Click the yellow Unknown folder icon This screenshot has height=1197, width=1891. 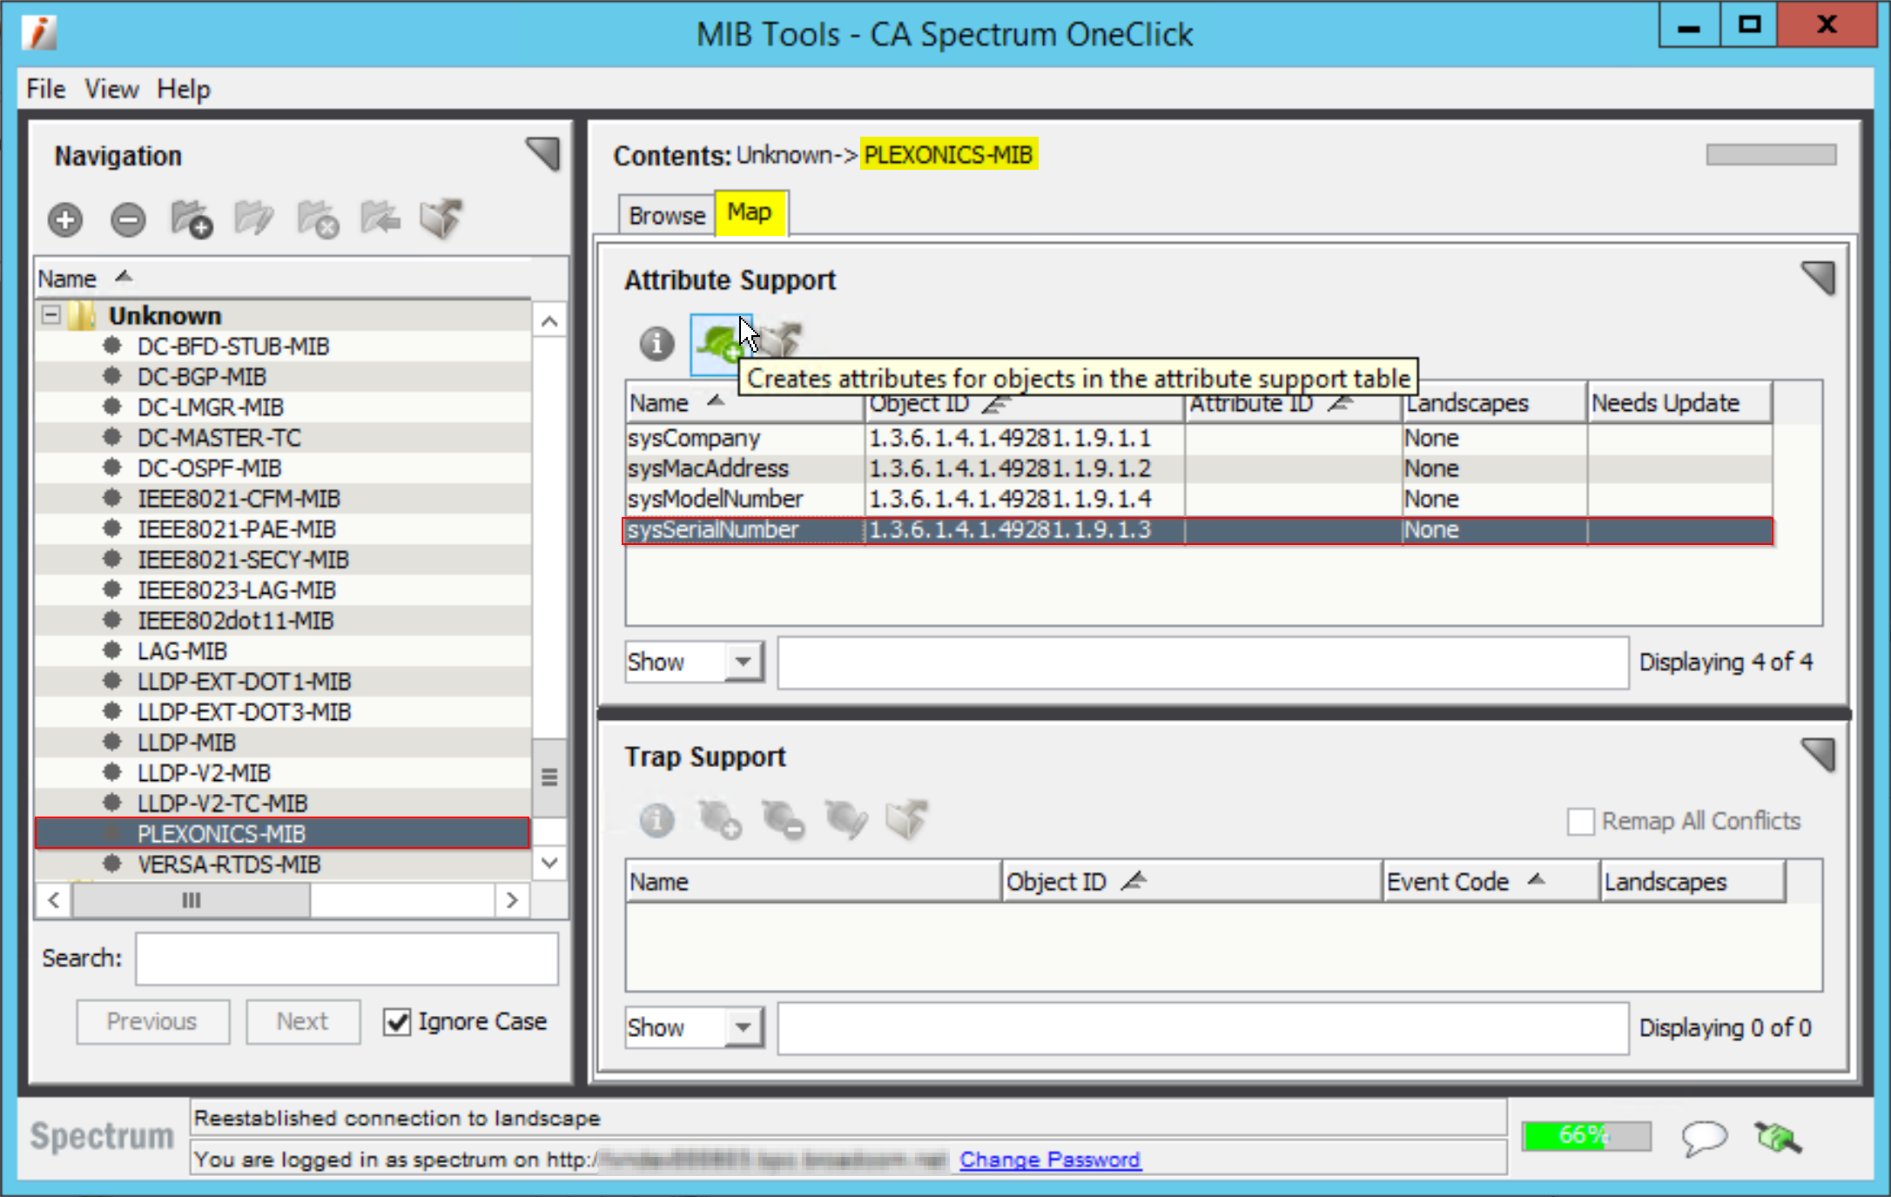pyautogui.click(x=82, y=315)
